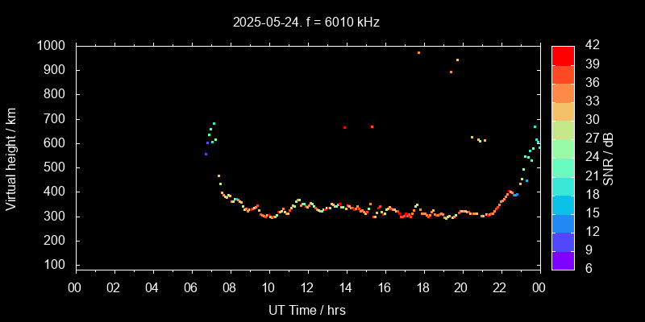This screenshot has height=322, width=645.
Task: Select the blue 12–15 dB colorbar segment
Action: click(x=563, y=222)
